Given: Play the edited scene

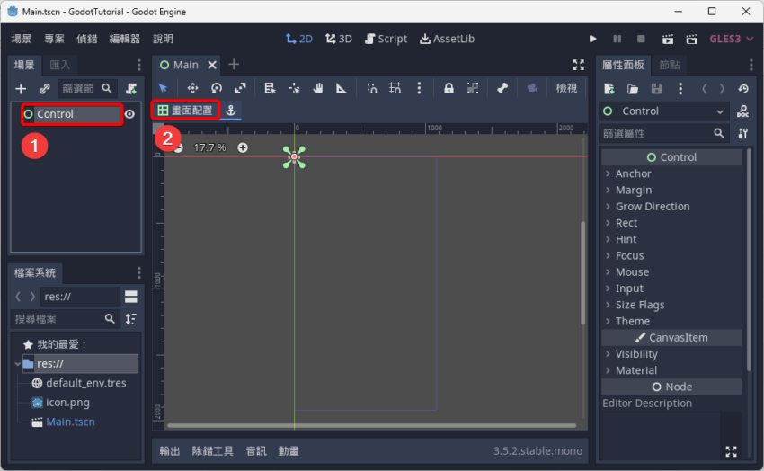Looking at the screenshot, I should click(x=668, y=39).
